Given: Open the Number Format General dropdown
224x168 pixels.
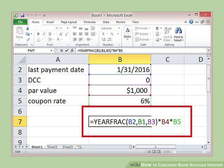Looking at the screenshot, I should pos(119,28).
